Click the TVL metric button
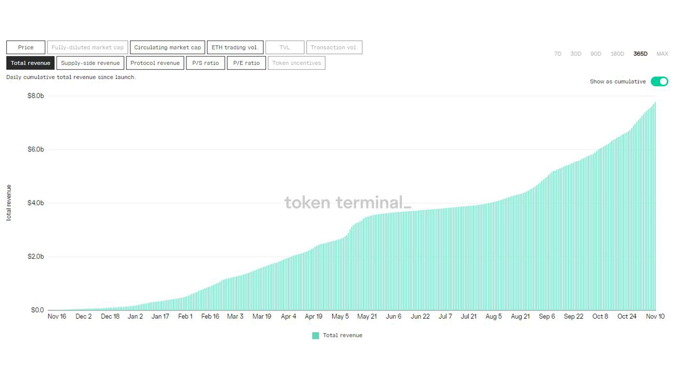 click(284, 48)
